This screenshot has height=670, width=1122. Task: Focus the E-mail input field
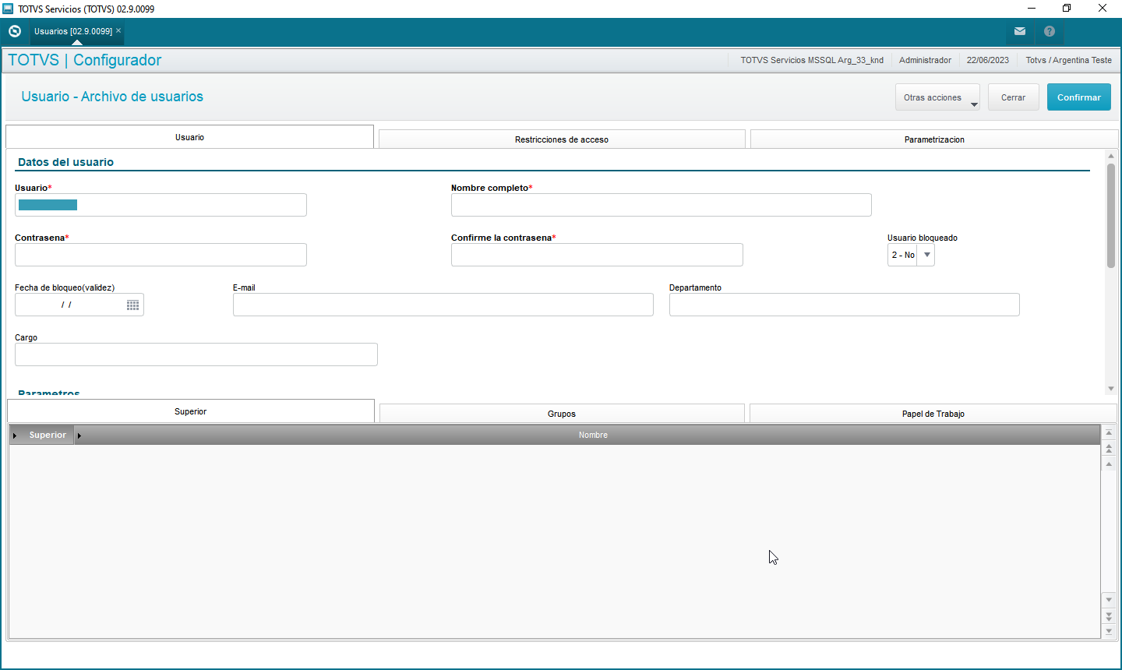click(x=443, y=305)
